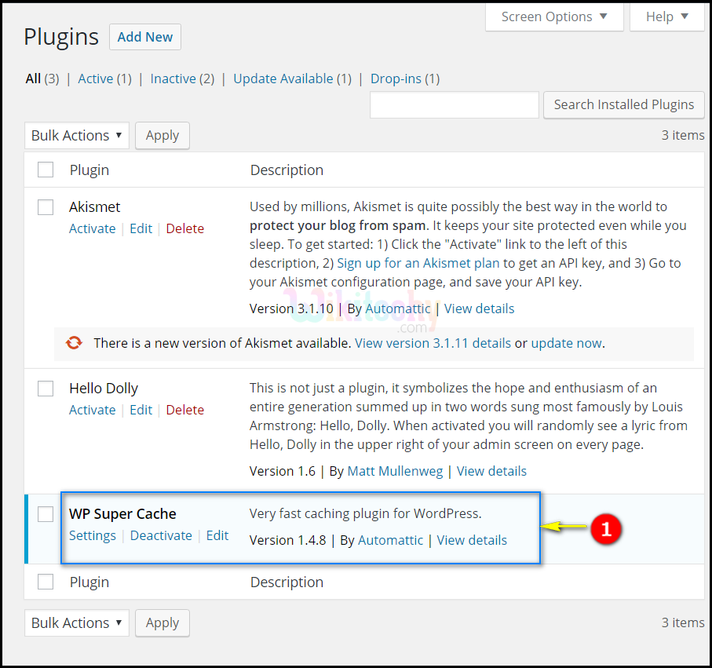Open Settings for WP Super Cache

point(92,535)
